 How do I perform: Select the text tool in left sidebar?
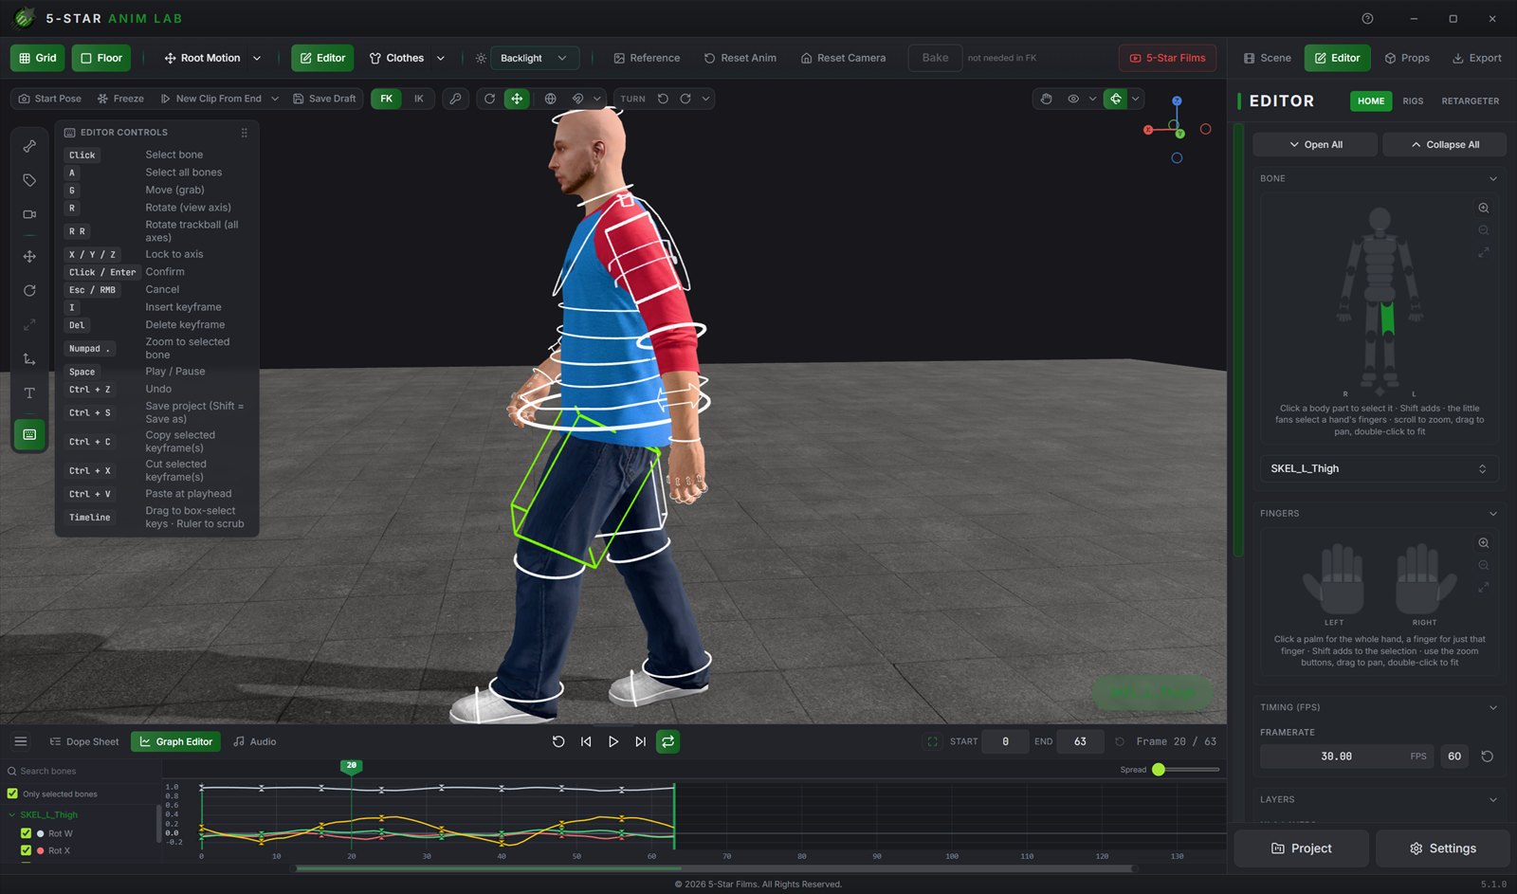[x=29, y=393]
